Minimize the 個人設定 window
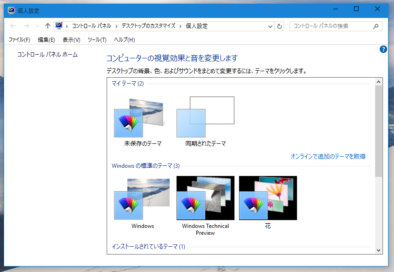Screen dimensions: 394x272 [x=336, y=9]
